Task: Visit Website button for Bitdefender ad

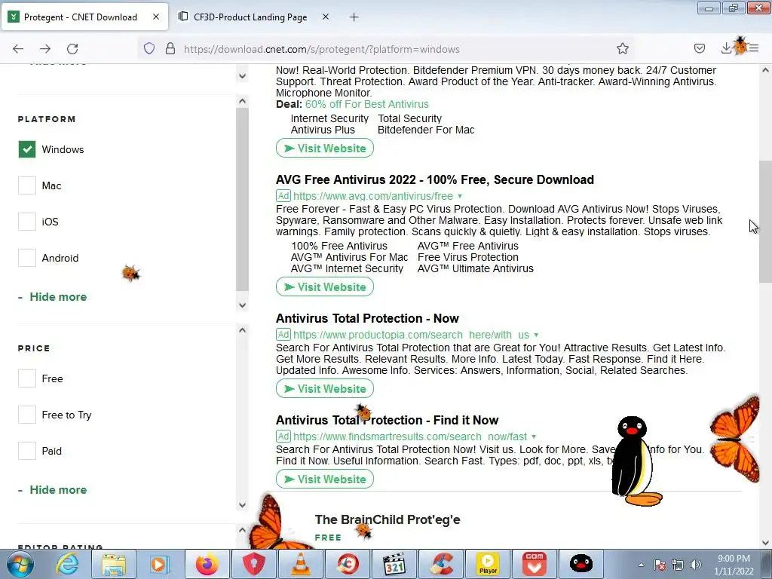Action: pyautogui.click(x=325, y=149)
